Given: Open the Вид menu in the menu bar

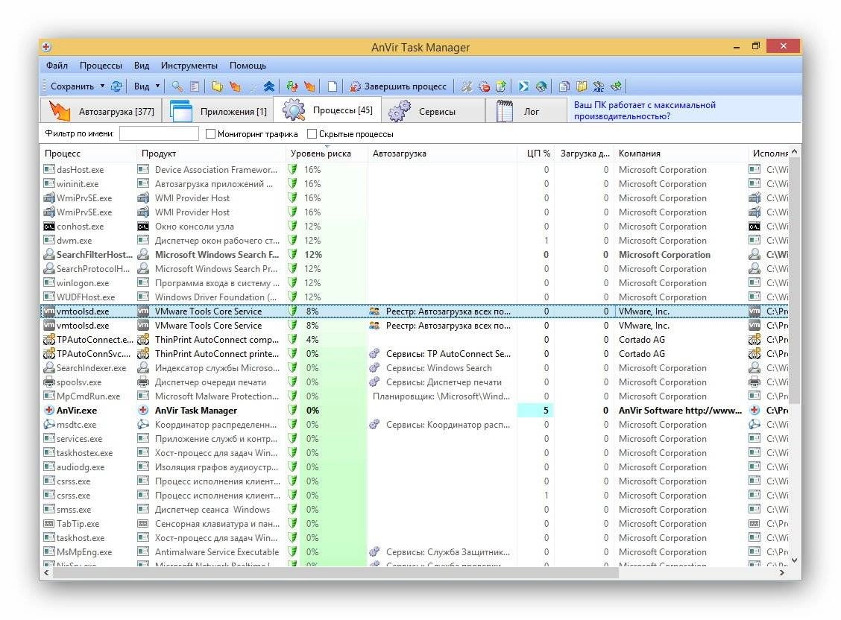Looking at the screenshot, I should 142,66.
